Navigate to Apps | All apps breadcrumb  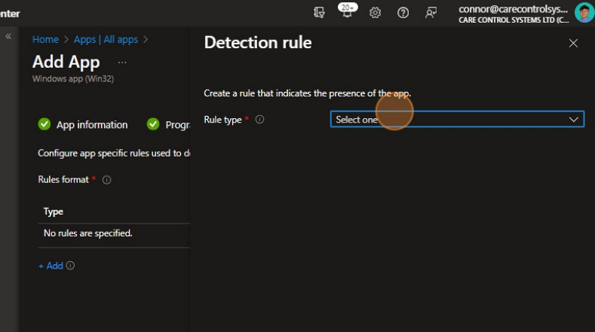pyautogui.click(x=106, y=39)
